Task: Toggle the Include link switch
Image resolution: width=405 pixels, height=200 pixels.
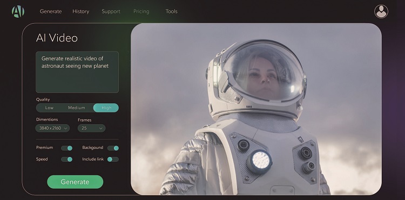Action: pyautogui.click(x=113, y=159)
